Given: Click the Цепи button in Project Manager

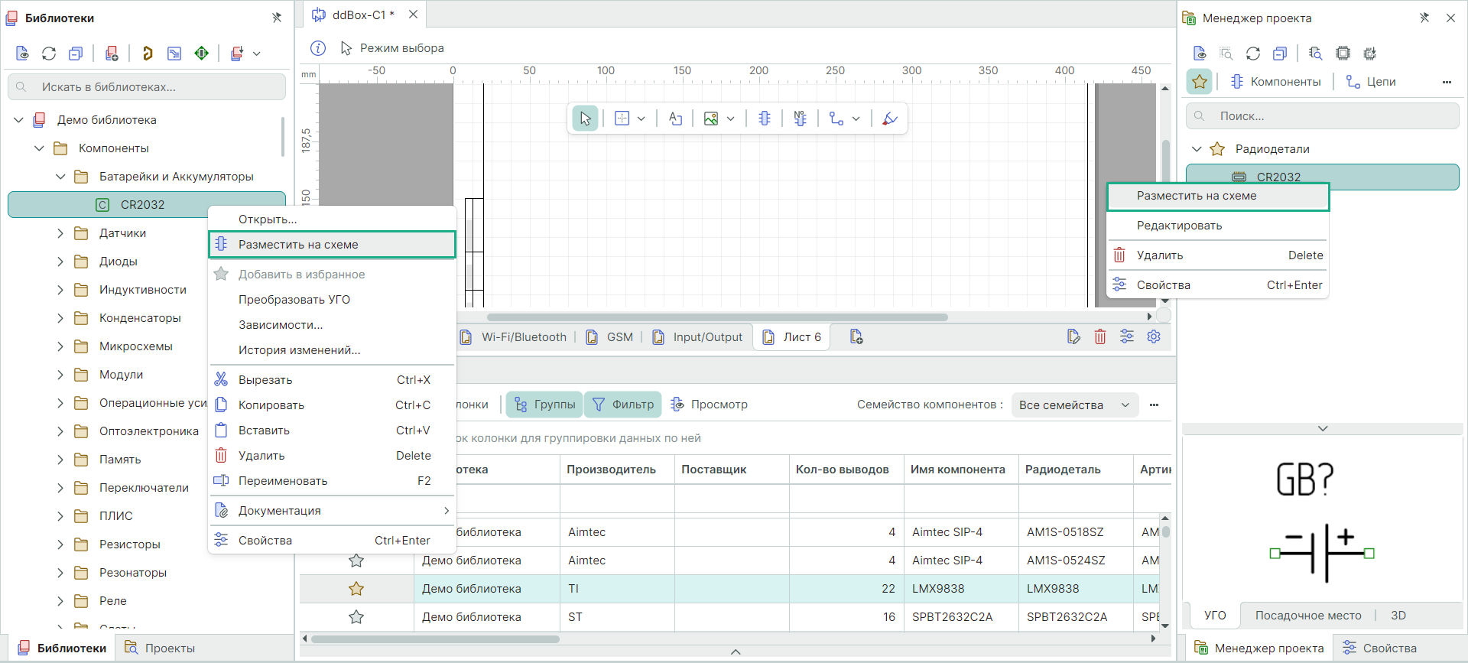Looking at the screenshot, I should (x=1371, y=82).
